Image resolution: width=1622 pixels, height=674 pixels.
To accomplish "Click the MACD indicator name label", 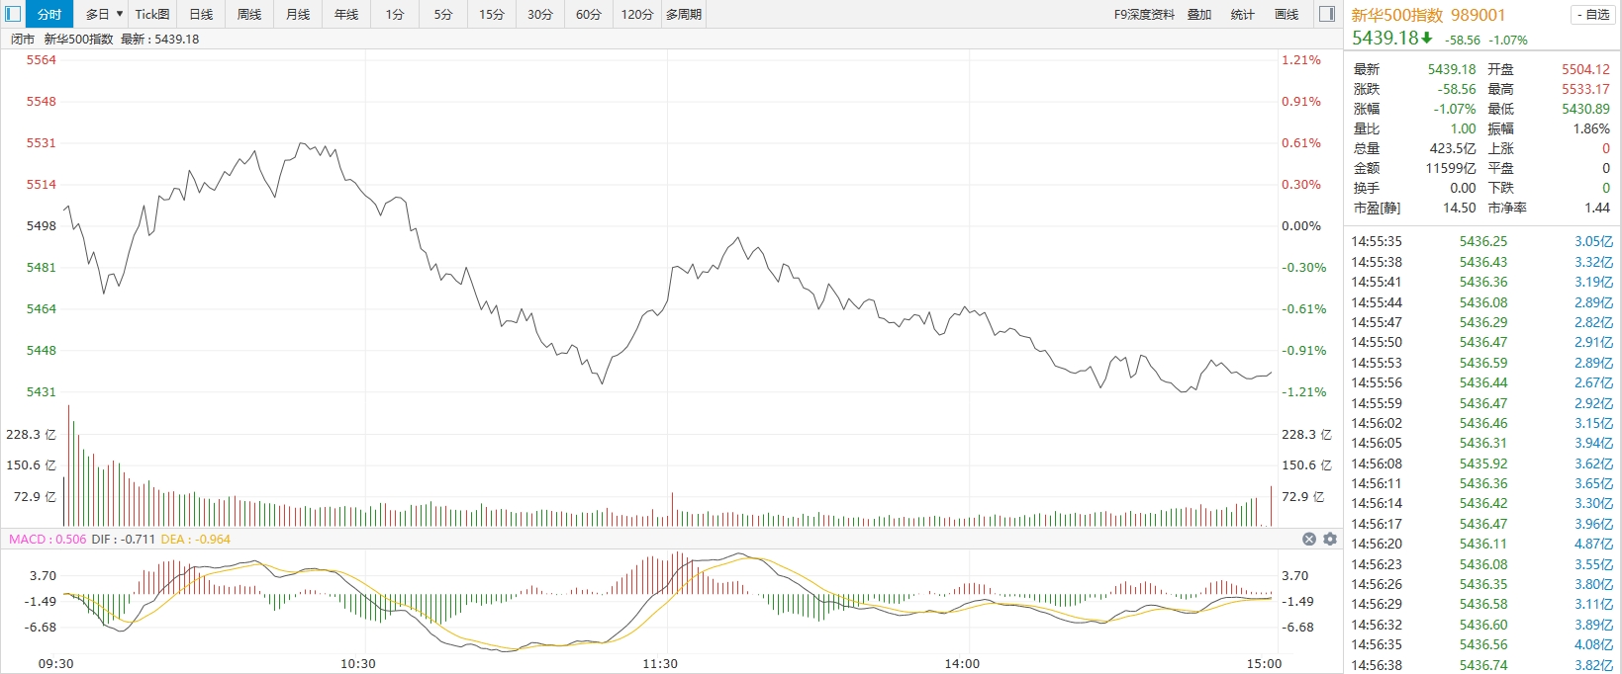I will pos(28,539).
